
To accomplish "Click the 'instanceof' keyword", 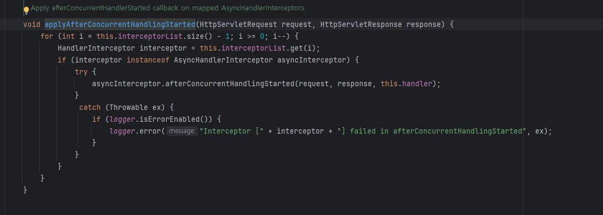I will (x=148, y=60).
